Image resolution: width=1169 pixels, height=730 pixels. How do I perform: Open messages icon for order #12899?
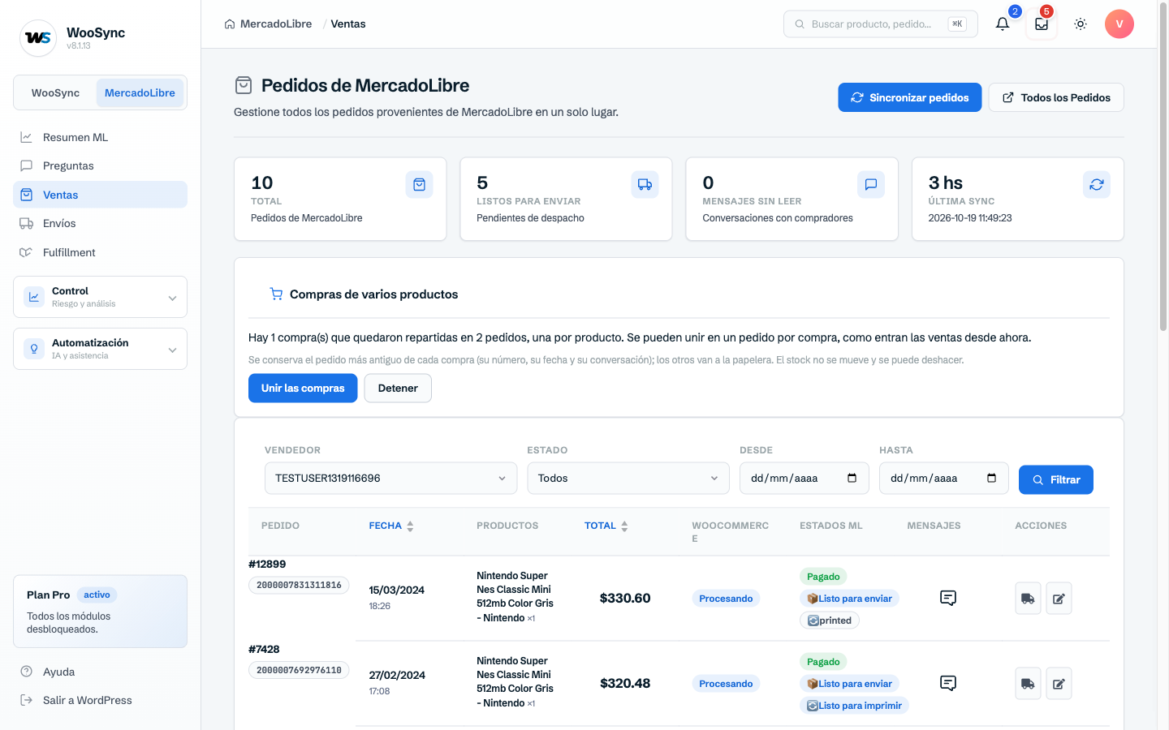pos(947,598)
